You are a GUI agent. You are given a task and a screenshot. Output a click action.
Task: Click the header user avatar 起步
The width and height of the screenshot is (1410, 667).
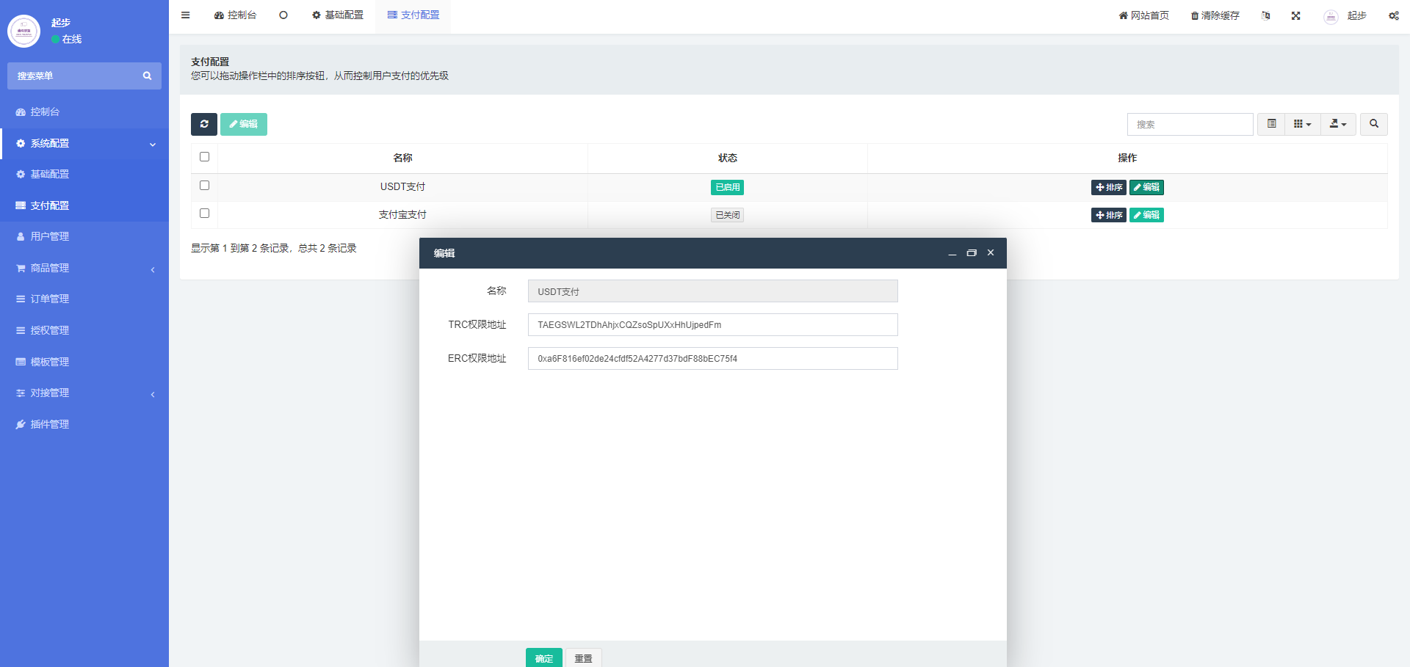click(x=1331, y=16)
